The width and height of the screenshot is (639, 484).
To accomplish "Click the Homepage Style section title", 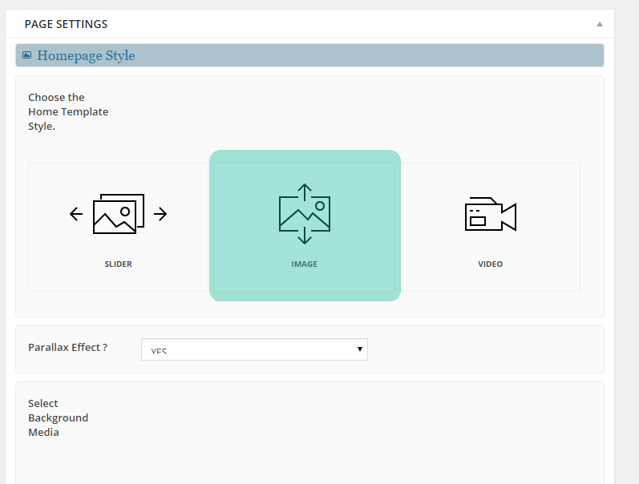I will (x=86, y=55).
